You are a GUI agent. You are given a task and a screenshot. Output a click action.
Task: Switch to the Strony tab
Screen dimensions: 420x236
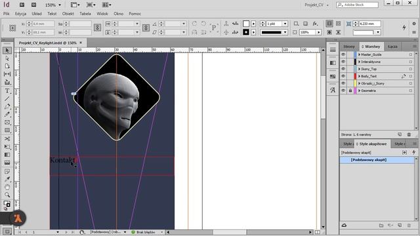[x=348, y=47]
